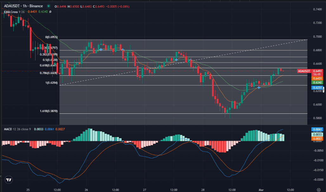
Task: Select the Fibonacci 0.5(0.6620) level label
Action: [50, 60]
